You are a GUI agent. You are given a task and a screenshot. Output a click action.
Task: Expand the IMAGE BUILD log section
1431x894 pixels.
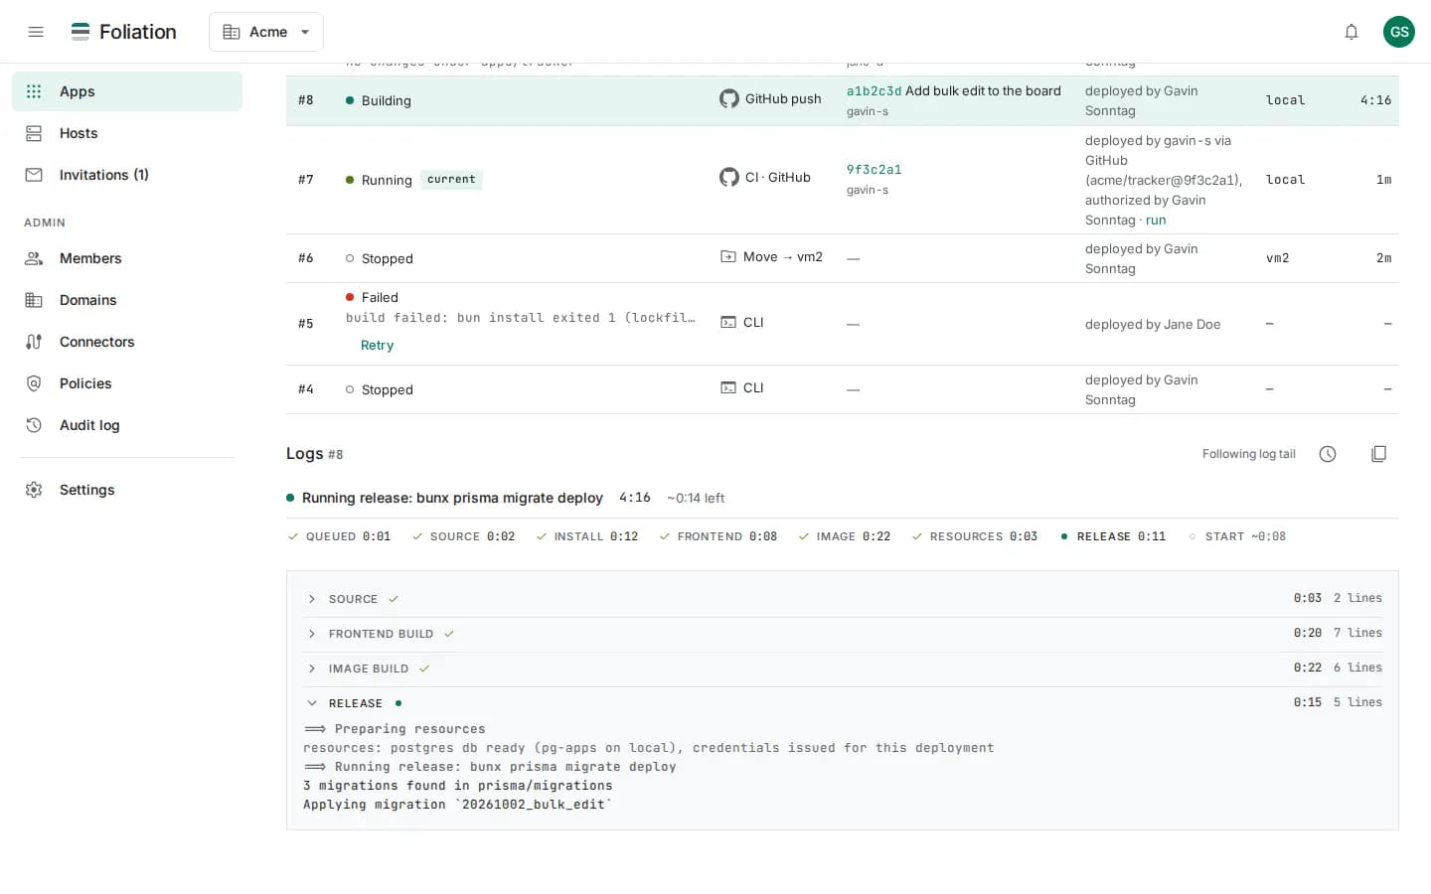(x=843, y=669)
